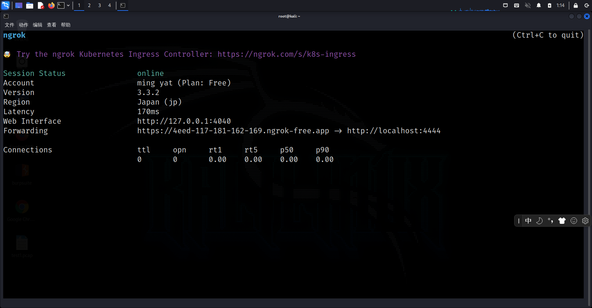592x308 pixels.
Task: Switch to workspace 4
Action: pyautogui.click(x=109, y=5)
